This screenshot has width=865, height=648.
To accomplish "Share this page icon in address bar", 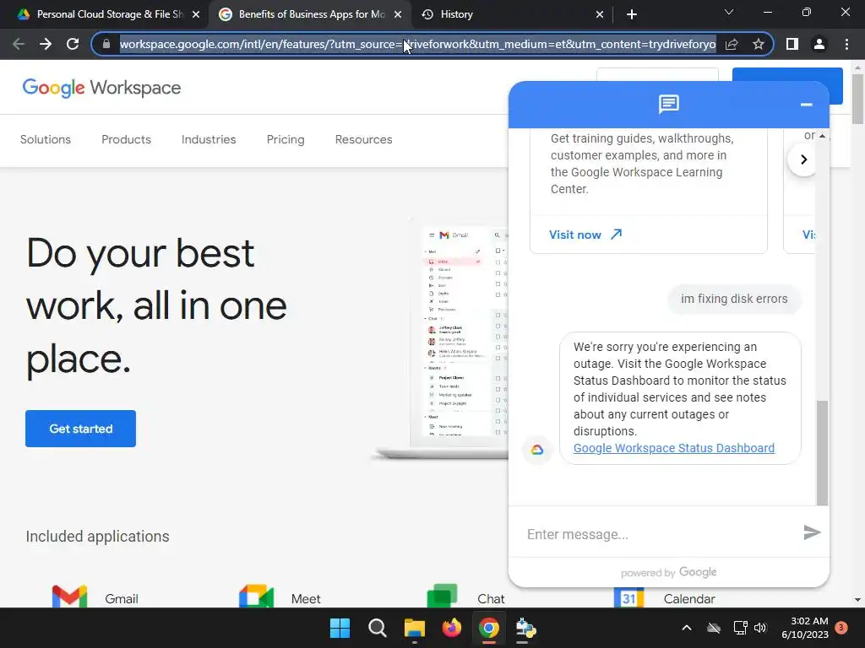I will pos(732,44).
